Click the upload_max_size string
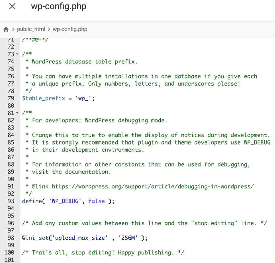Screen dimensions: 275x263 (x=80, y=238)
